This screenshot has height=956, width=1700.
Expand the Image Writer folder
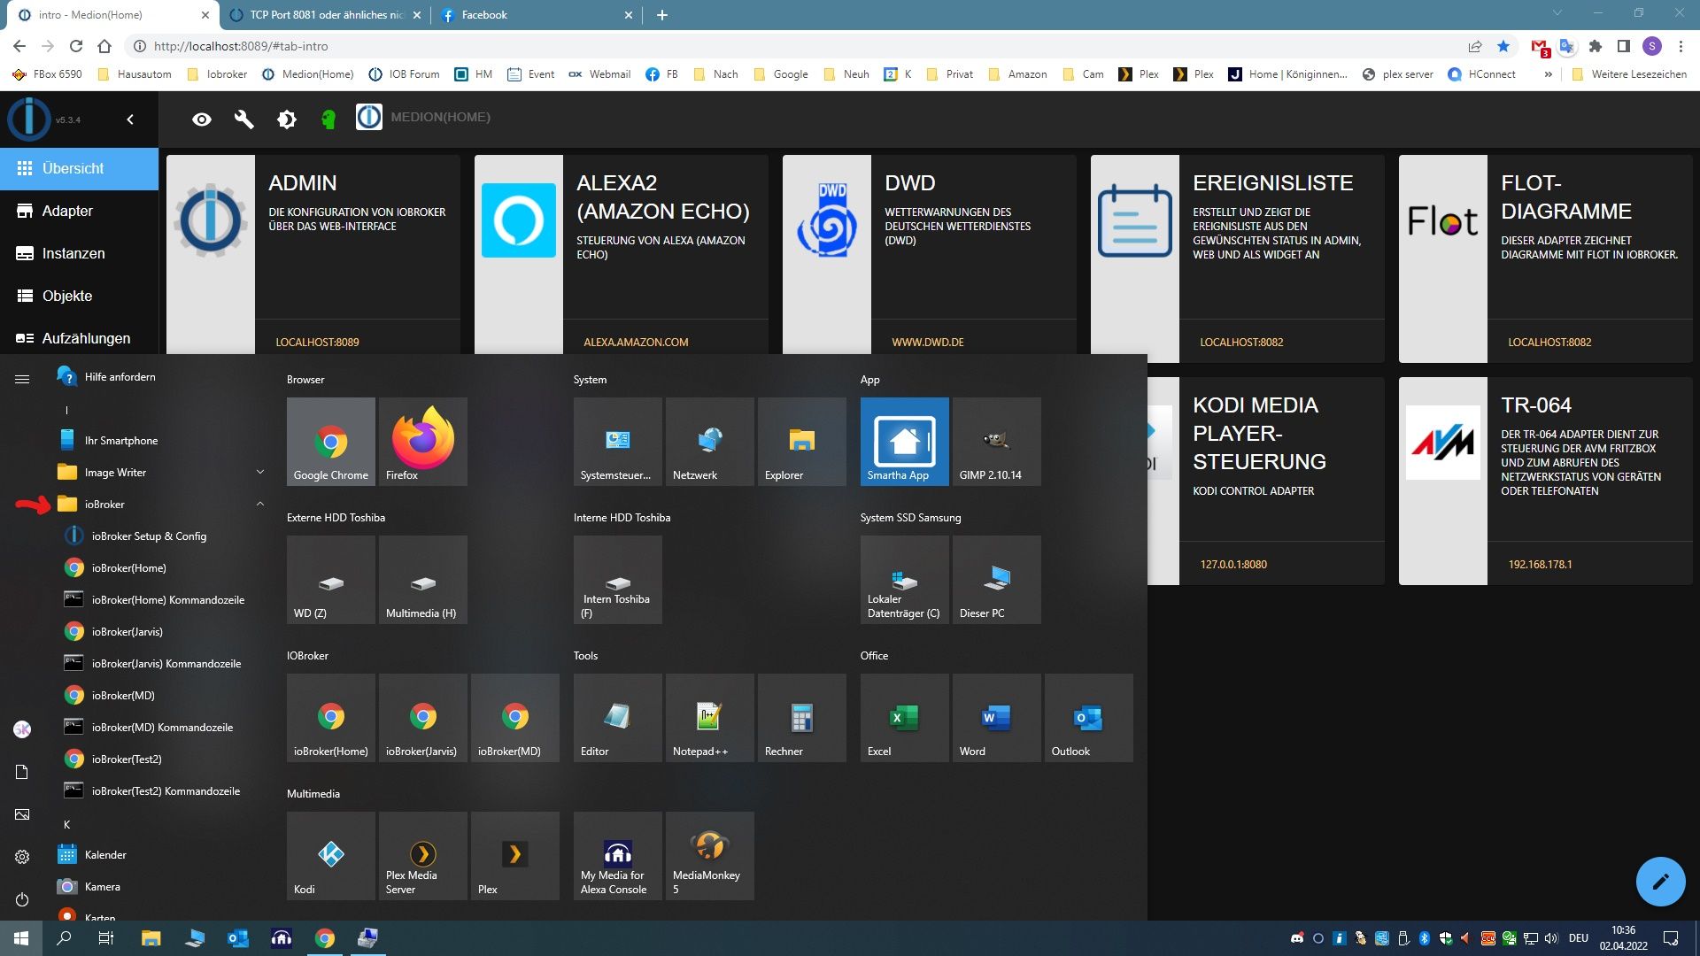click(260, 473)
